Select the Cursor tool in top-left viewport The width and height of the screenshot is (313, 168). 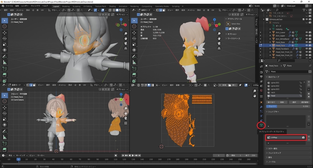[5, 26]
